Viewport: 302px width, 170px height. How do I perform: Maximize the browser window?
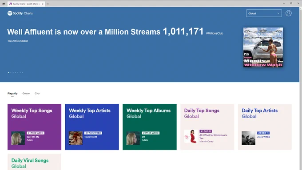291,3
